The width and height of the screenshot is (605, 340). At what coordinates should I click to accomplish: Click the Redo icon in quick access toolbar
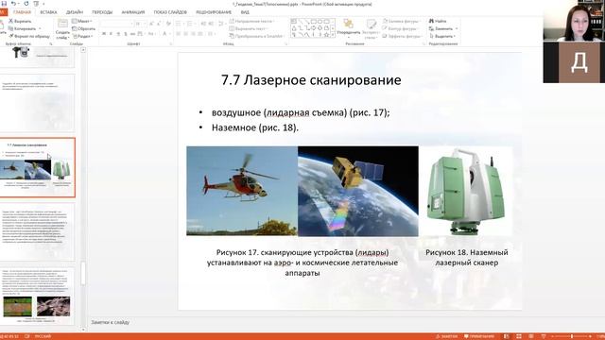pos(26,4)
